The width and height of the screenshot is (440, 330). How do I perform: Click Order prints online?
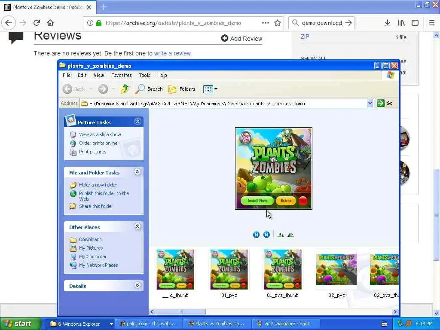98,143
